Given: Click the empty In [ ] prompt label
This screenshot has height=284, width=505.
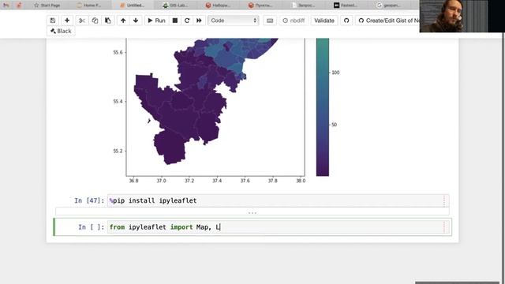Looking at the screenshot, I should pyautogui.click(x=92, y=227).
